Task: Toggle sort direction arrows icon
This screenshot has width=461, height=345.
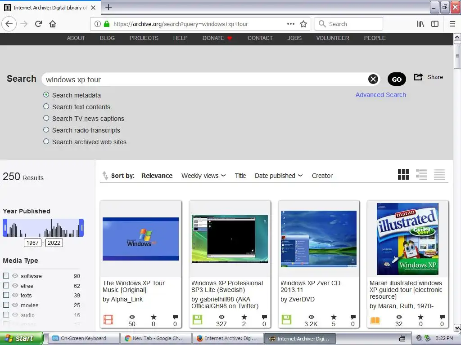Action: coord(105,175)
